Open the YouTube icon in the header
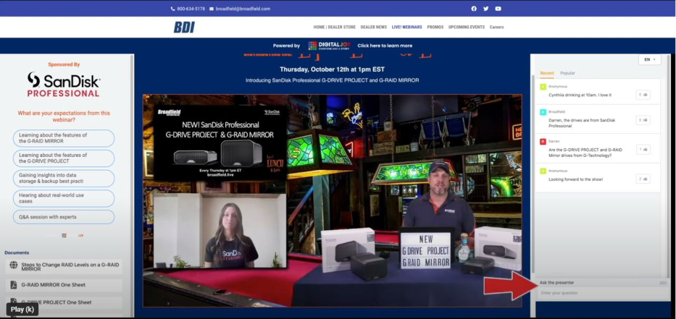676x319 pixels. 498,9
